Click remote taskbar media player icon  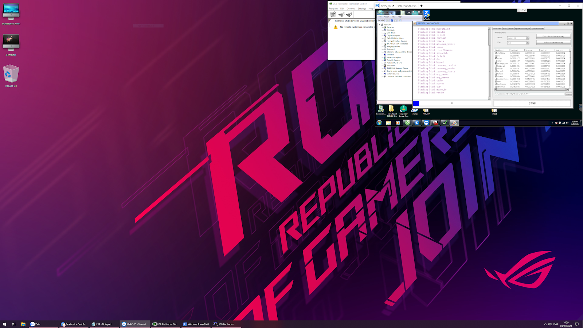398,123
